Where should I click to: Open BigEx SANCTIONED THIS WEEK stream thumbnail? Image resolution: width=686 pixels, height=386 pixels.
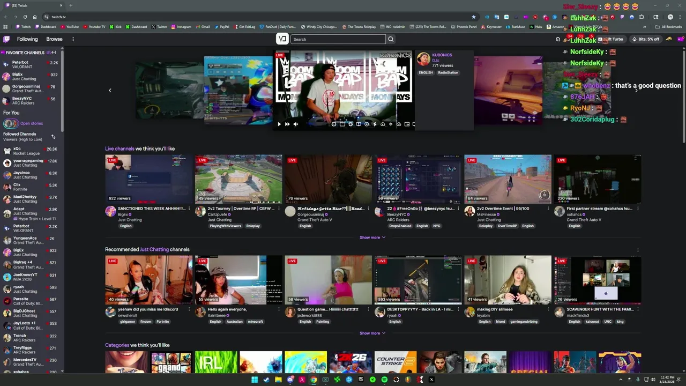[148, 179]
